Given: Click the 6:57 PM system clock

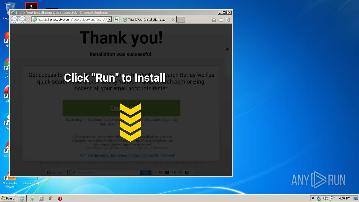Looking at the screenshot, I should 344,198.
